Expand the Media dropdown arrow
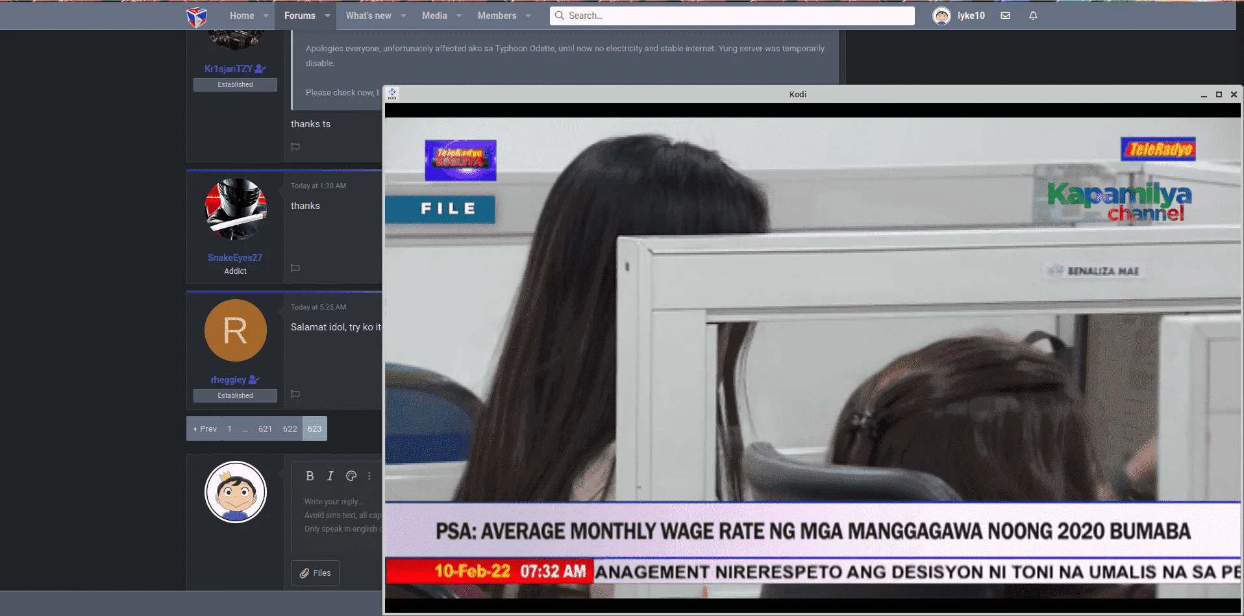Screen dimensions: 1244x616 click(x=459, y=16)
